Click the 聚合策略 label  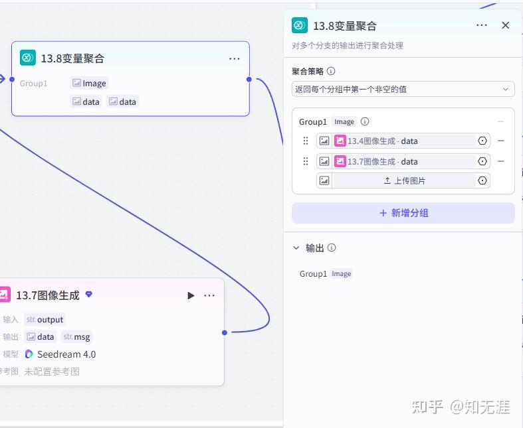(x=308, y=71)
